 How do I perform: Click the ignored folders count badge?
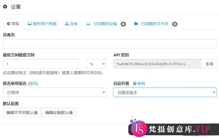tap(175, 24)
